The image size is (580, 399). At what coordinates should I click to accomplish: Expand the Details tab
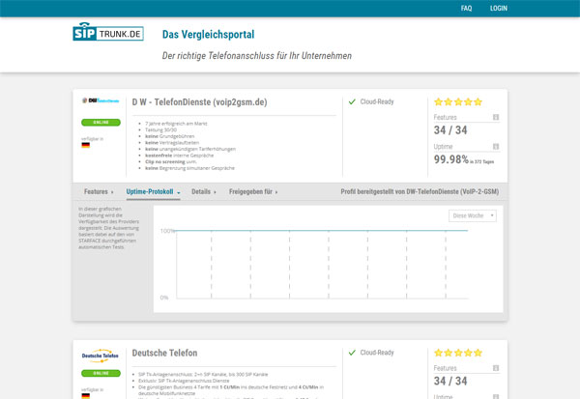(203, 191)
